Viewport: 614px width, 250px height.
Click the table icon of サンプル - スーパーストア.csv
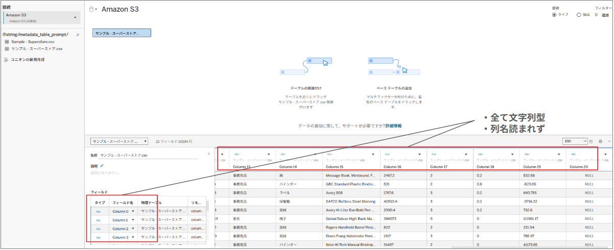[6, 49]
